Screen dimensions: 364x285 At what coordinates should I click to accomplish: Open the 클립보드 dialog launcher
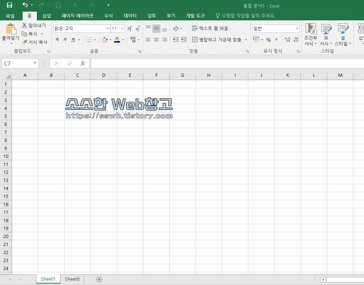coord(49,51)
